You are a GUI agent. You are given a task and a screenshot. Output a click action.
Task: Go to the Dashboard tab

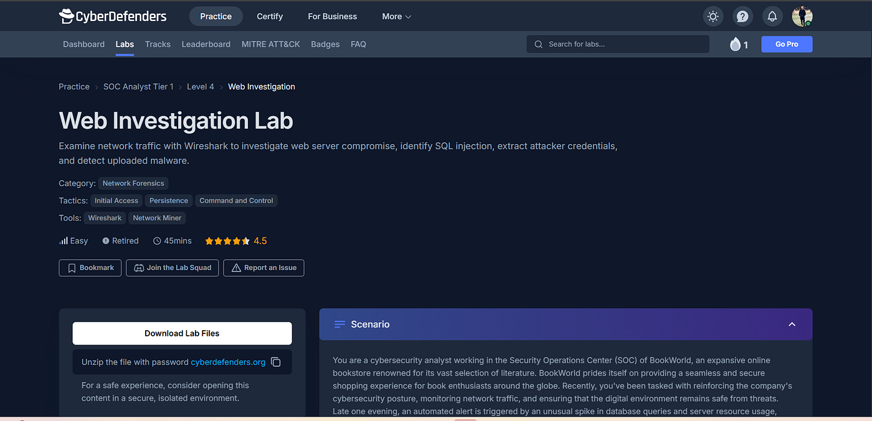83,44
